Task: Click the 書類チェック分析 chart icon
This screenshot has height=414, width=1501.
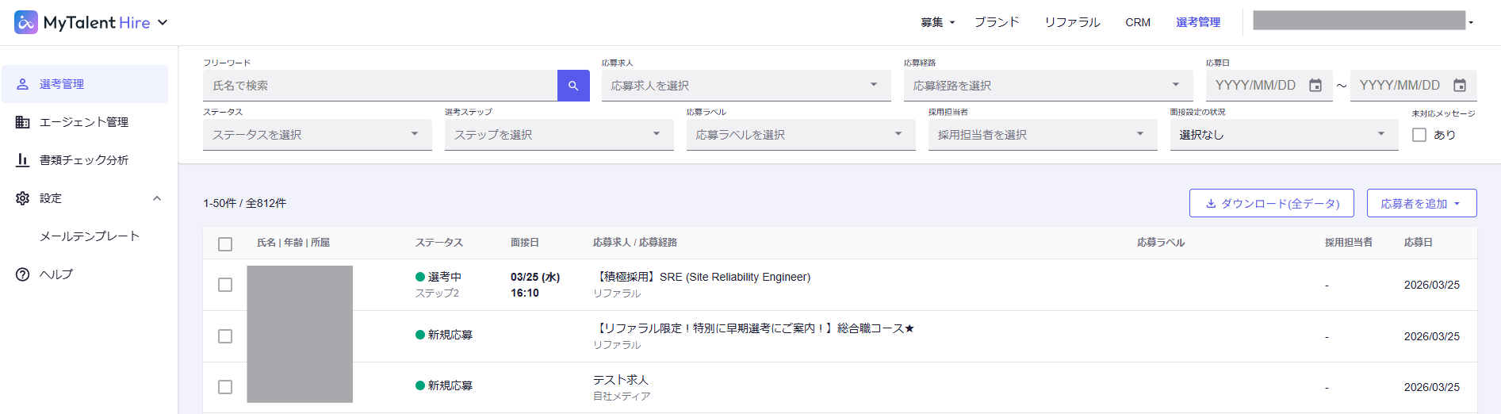Action: [23, 160]
